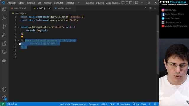This screenshot has height=106, width=189.
Task: Click the youtube.com/cfbcursos link
Action: [x=174, y=26]
